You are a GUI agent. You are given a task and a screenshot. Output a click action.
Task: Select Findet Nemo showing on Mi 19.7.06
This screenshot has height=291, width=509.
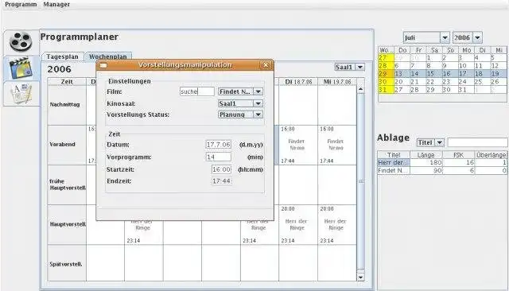(337, 145)
